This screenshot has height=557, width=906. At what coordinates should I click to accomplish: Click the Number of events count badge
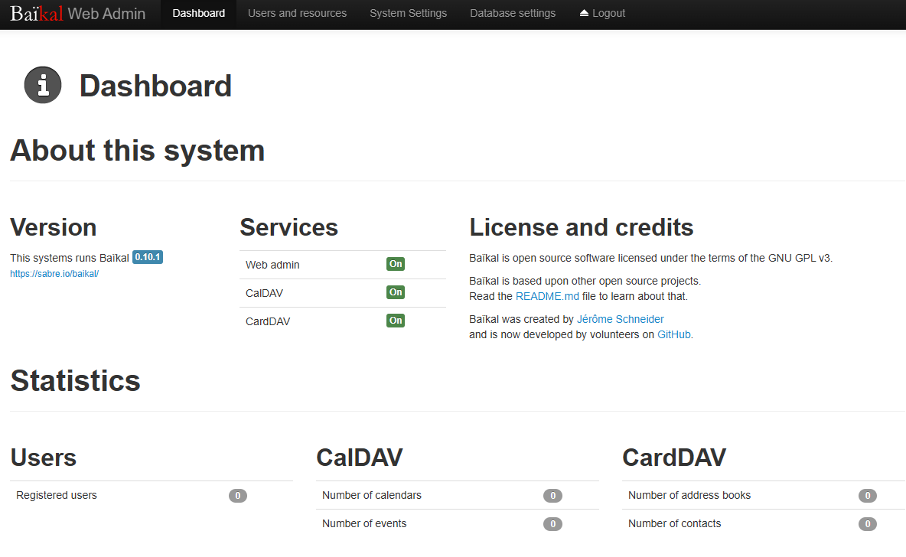(552, 524)
